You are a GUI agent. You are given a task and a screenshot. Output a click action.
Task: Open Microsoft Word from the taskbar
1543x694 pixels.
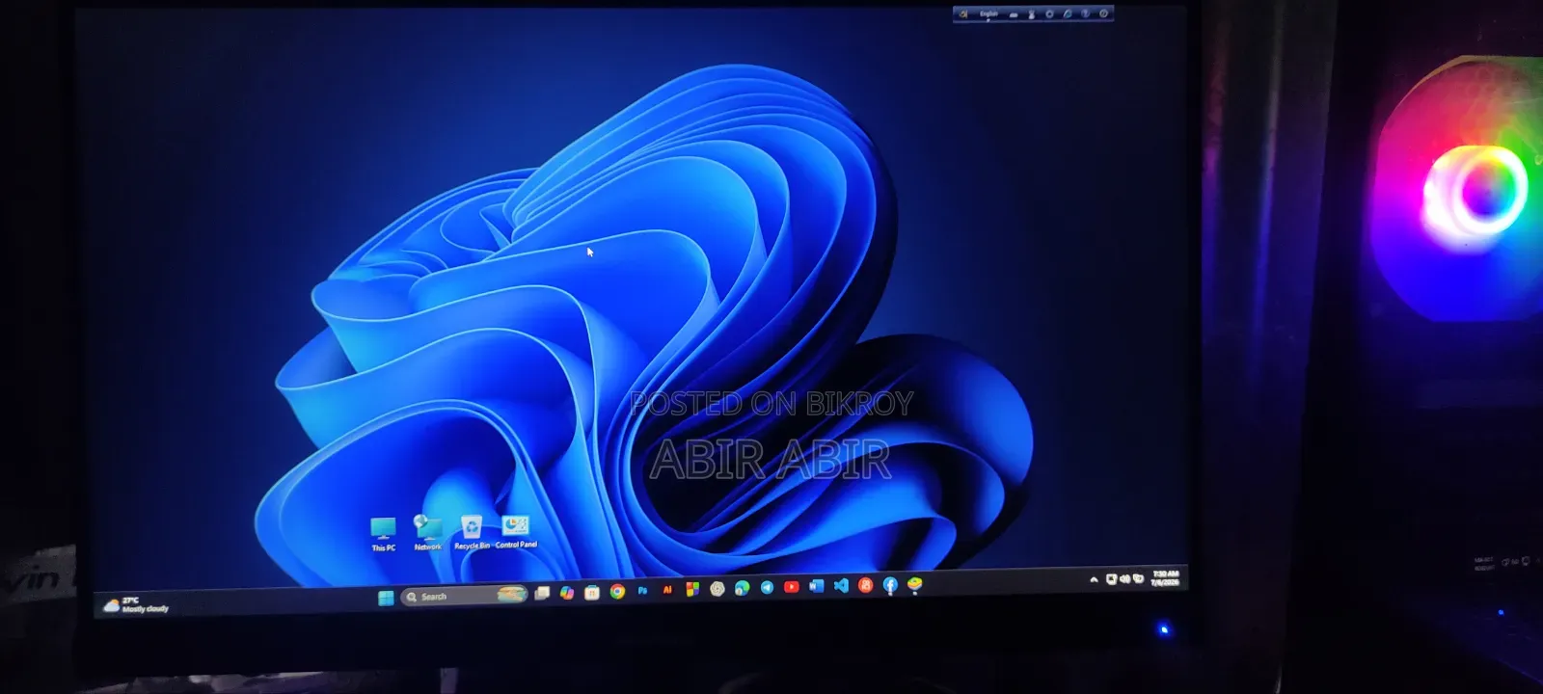pyautogui.click(x=816, y=586)
